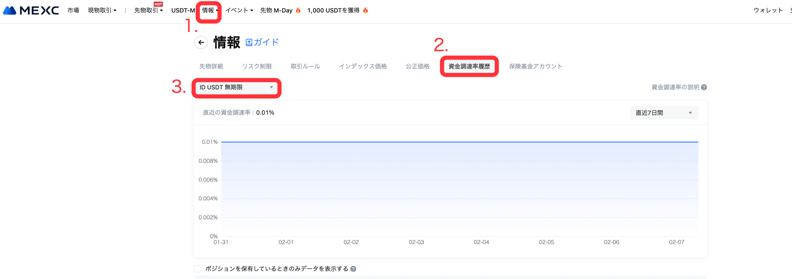Viewport: 792px width, 279px height.
Task: Expand the 直近7日間 time range dropdown
Action: coord(664,113)
